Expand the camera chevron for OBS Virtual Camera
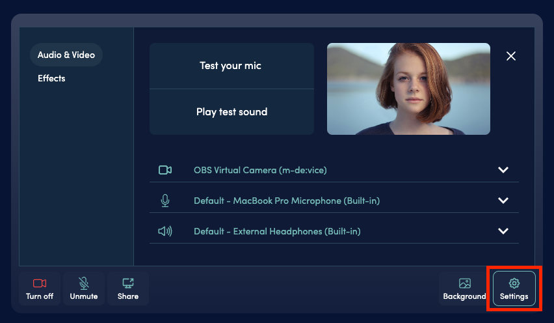This screenshot has height=323, width=554. click(x=503, y=170)
